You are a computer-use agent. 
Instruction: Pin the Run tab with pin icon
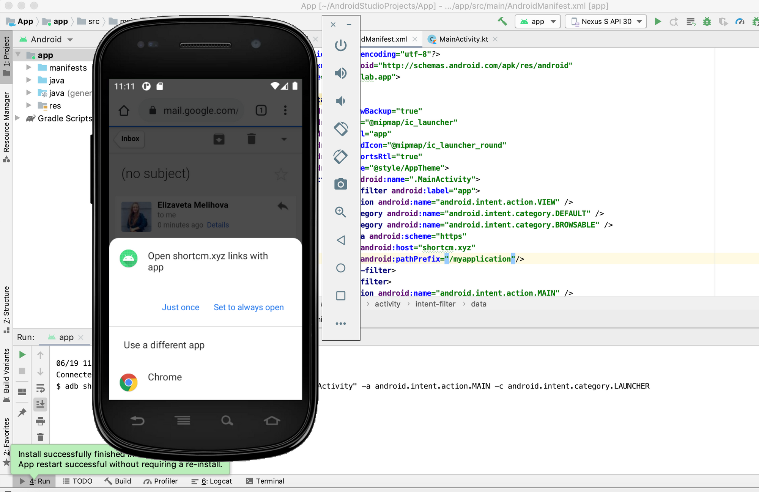coord(22,412)
